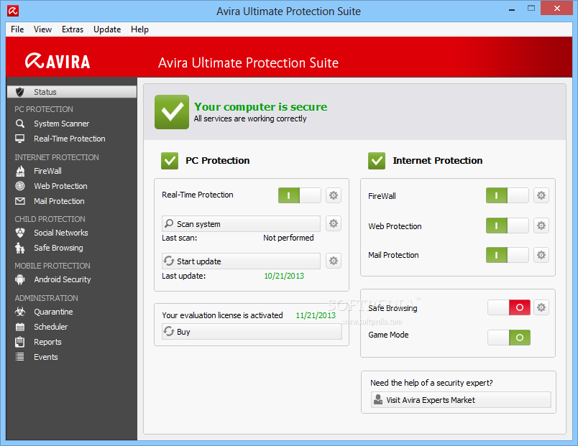Viewport: 578px width, 446px height.
Task: Open the Extras menu
Action: pos(73,29)
